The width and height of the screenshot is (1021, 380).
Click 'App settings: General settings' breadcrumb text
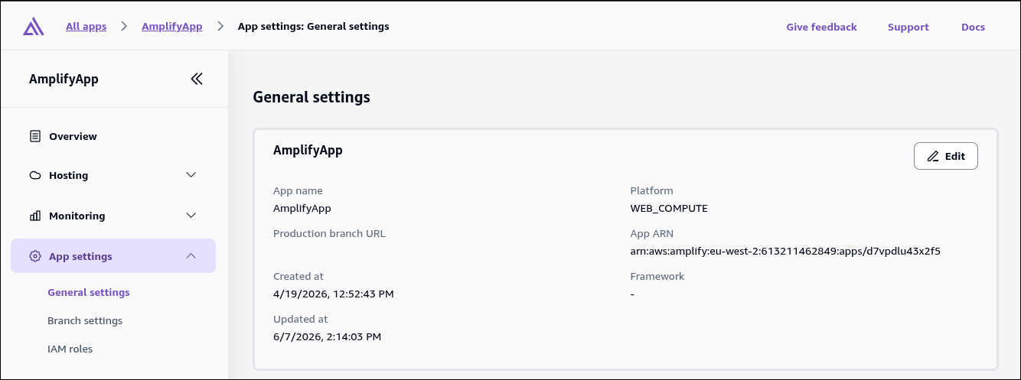[x=314, y=26]
